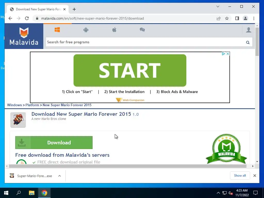Open a new tab with the plus button
Image resolution: width=264 pixels, height=198 pixels.
click(x=74, y=9)
